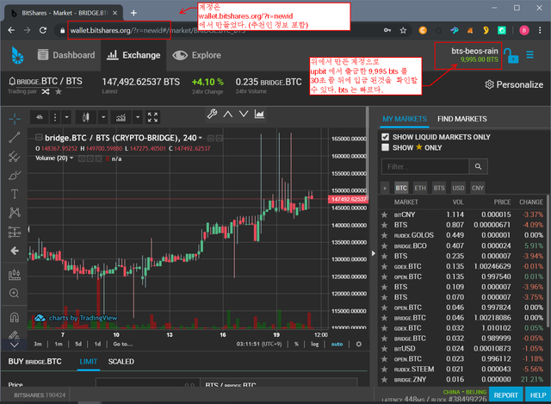
Task: Toggle chart fullscreen mode
Action: (x=152, y=117)
